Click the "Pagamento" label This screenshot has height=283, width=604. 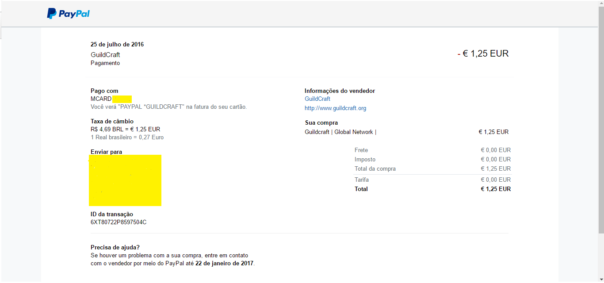coord(105,63)
